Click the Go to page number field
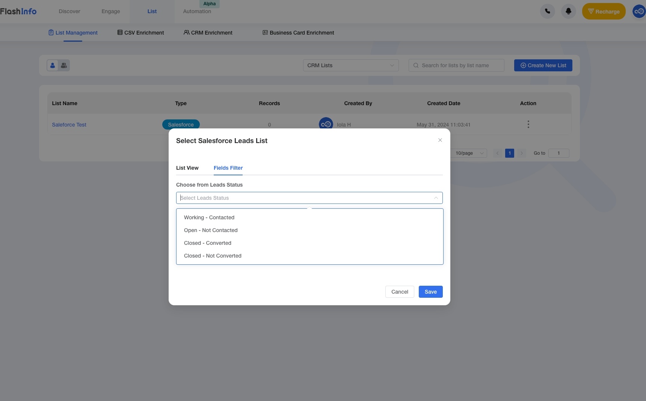Image resolution: width=646 pixels, height=401 pixels. click(558, 153)
